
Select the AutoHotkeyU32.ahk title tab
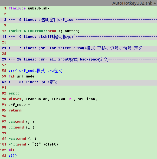coord(134,3)
